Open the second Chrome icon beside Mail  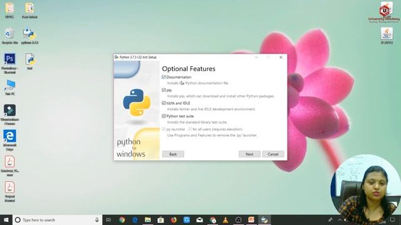pos(212,220)
